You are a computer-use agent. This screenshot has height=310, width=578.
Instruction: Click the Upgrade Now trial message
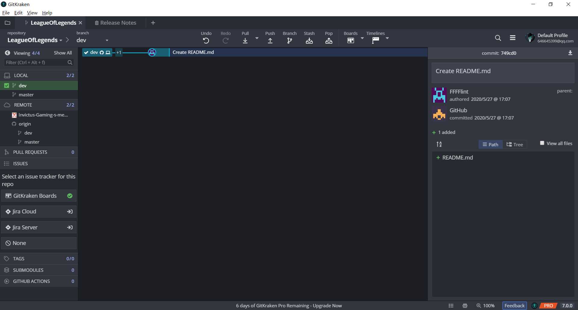coord(289,306)
